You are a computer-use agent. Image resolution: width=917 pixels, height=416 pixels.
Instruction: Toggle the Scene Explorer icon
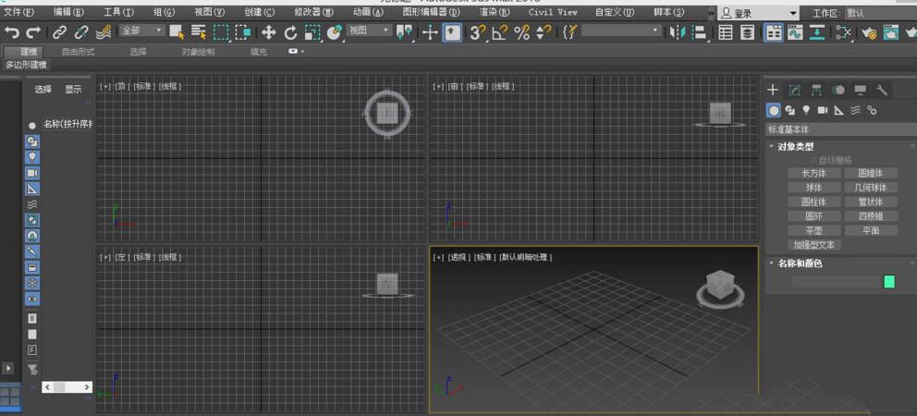(725, 32)
